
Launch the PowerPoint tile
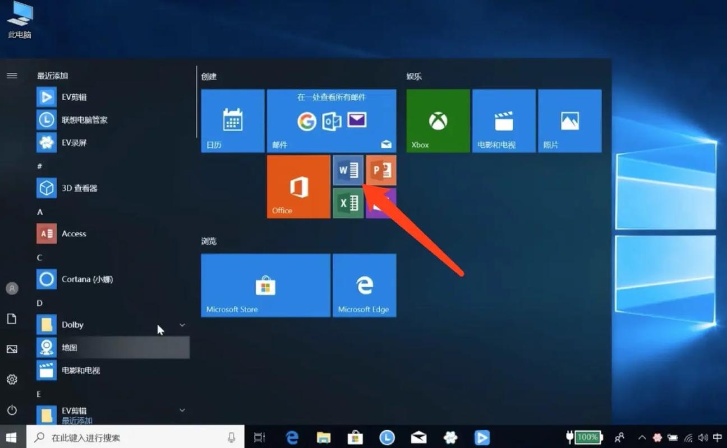381,170
